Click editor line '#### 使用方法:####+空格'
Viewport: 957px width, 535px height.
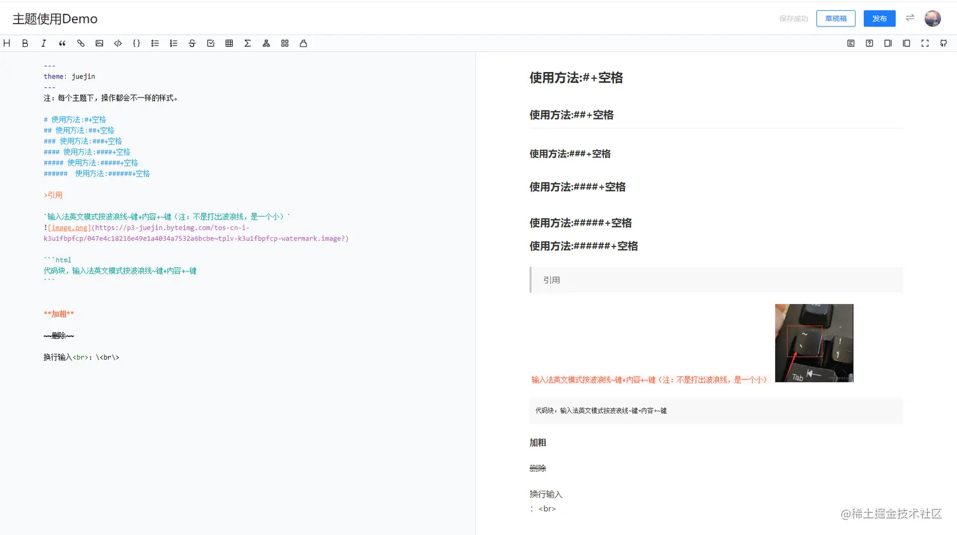87,152
